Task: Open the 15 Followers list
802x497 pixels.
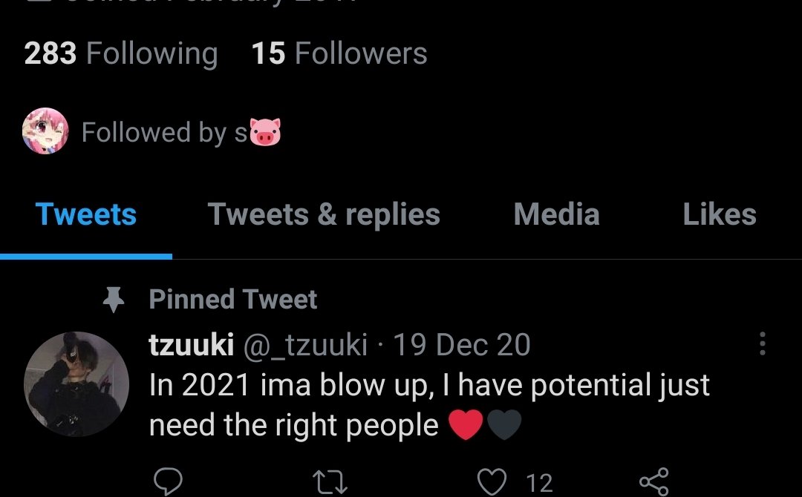Action: 339,54
